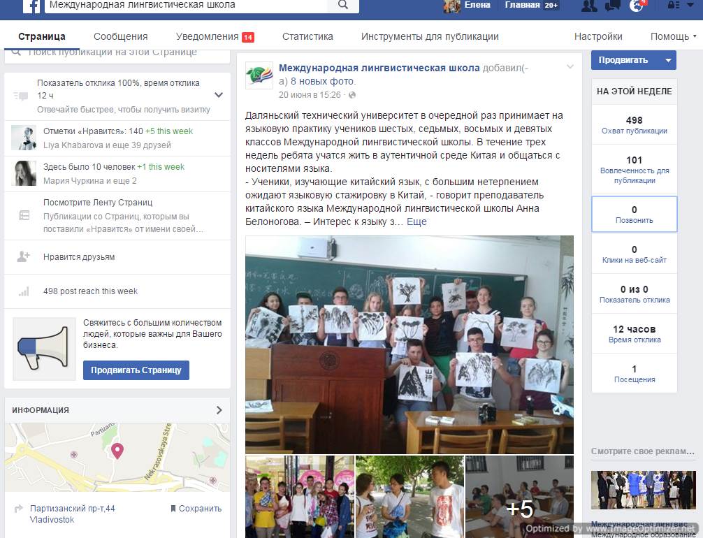Click Время отклика stat
The height and width of the screenshot is (538, 703).
634,334
